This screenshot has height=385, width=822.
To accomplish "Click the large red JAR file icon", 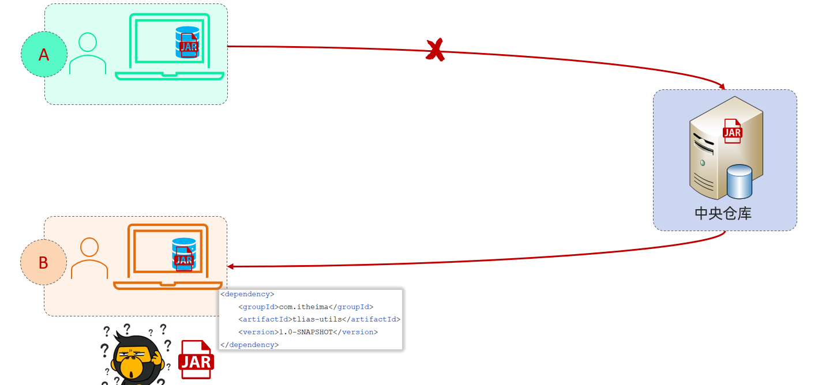I will pyautogui.click(x=196, y=359).
